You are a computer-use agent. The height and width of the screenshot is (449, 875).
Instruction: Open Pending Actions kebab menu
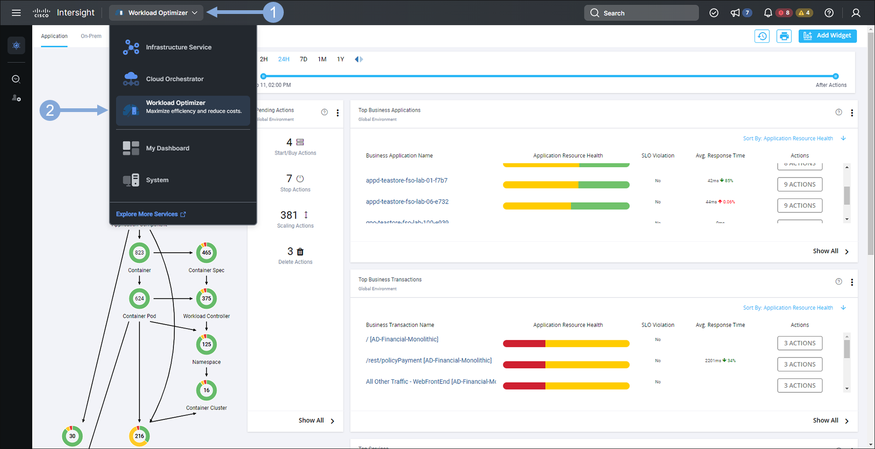(x=338, y=113)
